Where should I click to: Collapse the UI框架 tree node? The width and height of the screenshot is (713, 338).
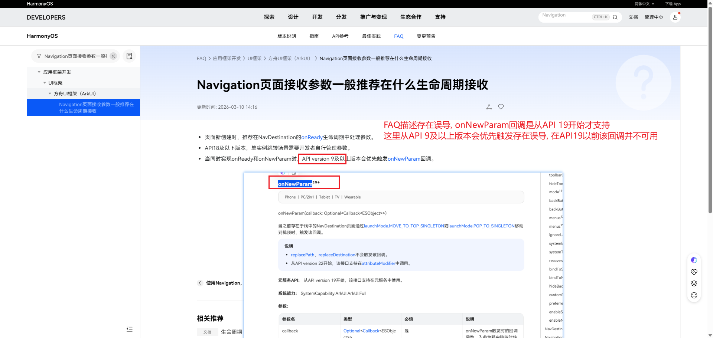pyautogui.click(x=45, y=83)
